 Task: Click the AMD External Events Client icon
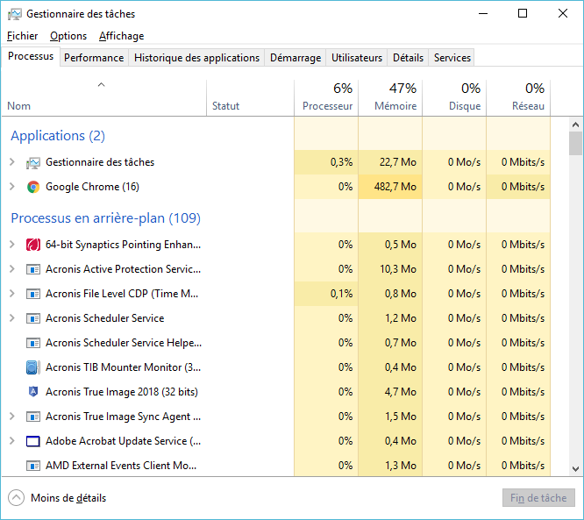click(x=33, y=466)
